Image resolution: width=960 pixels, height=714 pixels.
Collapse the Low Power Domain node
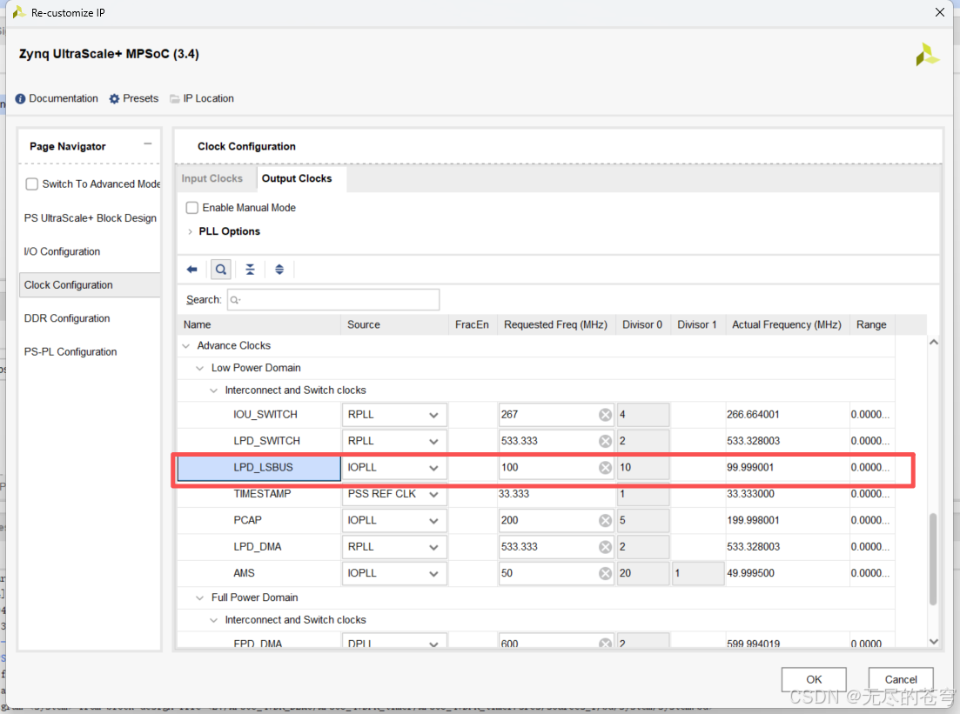tap(199, 369)
